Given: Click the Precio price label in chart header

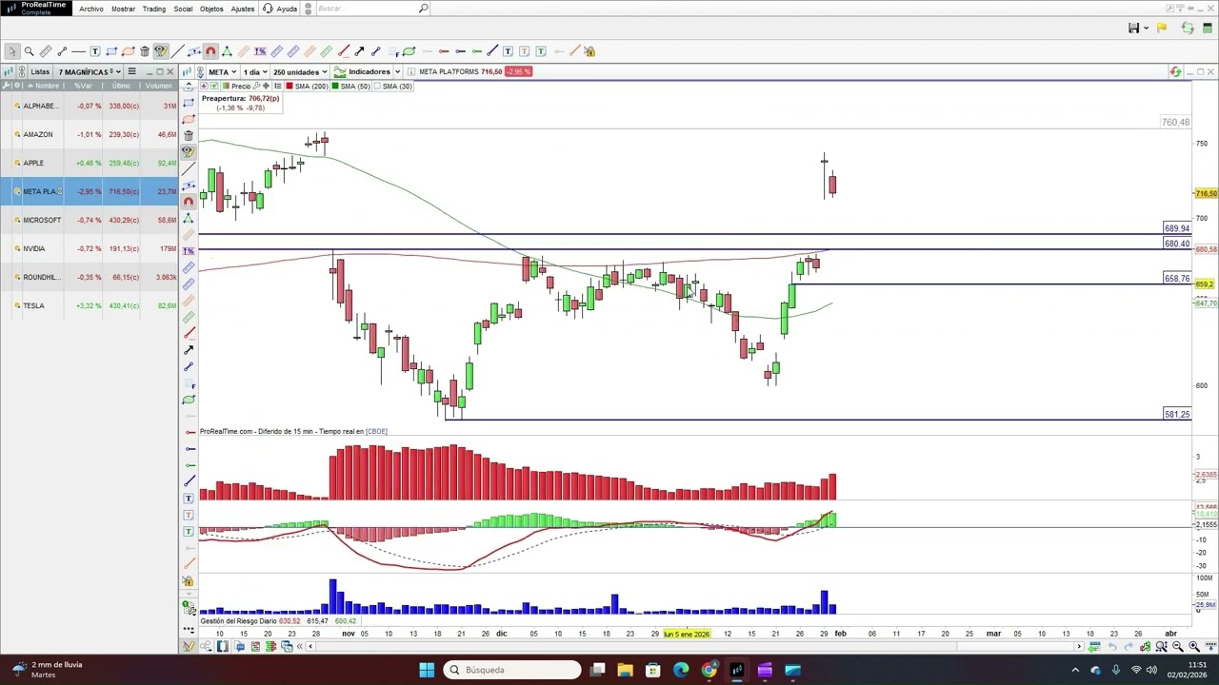Looking at the screenshot, I should click(241, 87).
